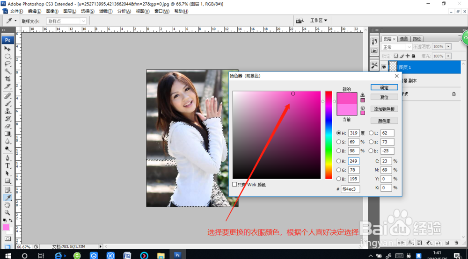Select the Magic Wand tool

(7, 71)
